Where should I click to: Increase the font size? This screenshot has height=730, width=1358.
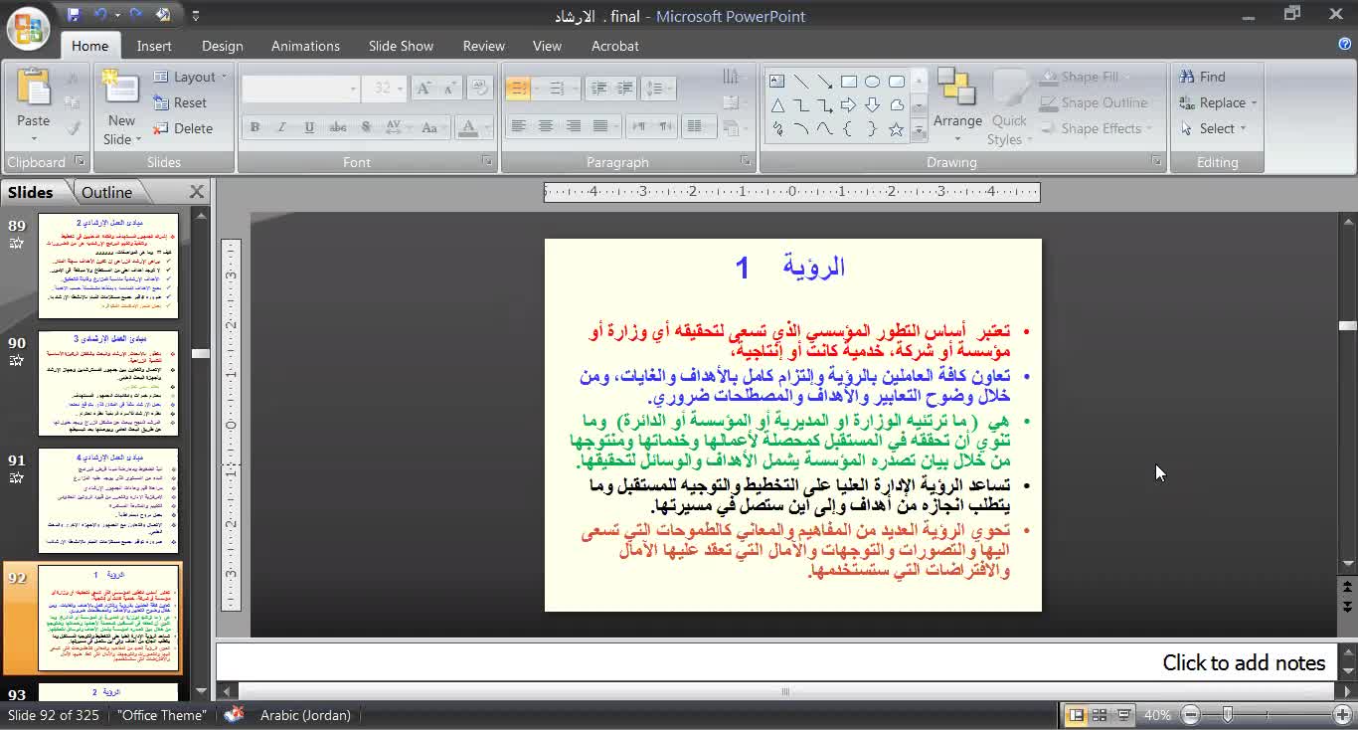(424, 89)
